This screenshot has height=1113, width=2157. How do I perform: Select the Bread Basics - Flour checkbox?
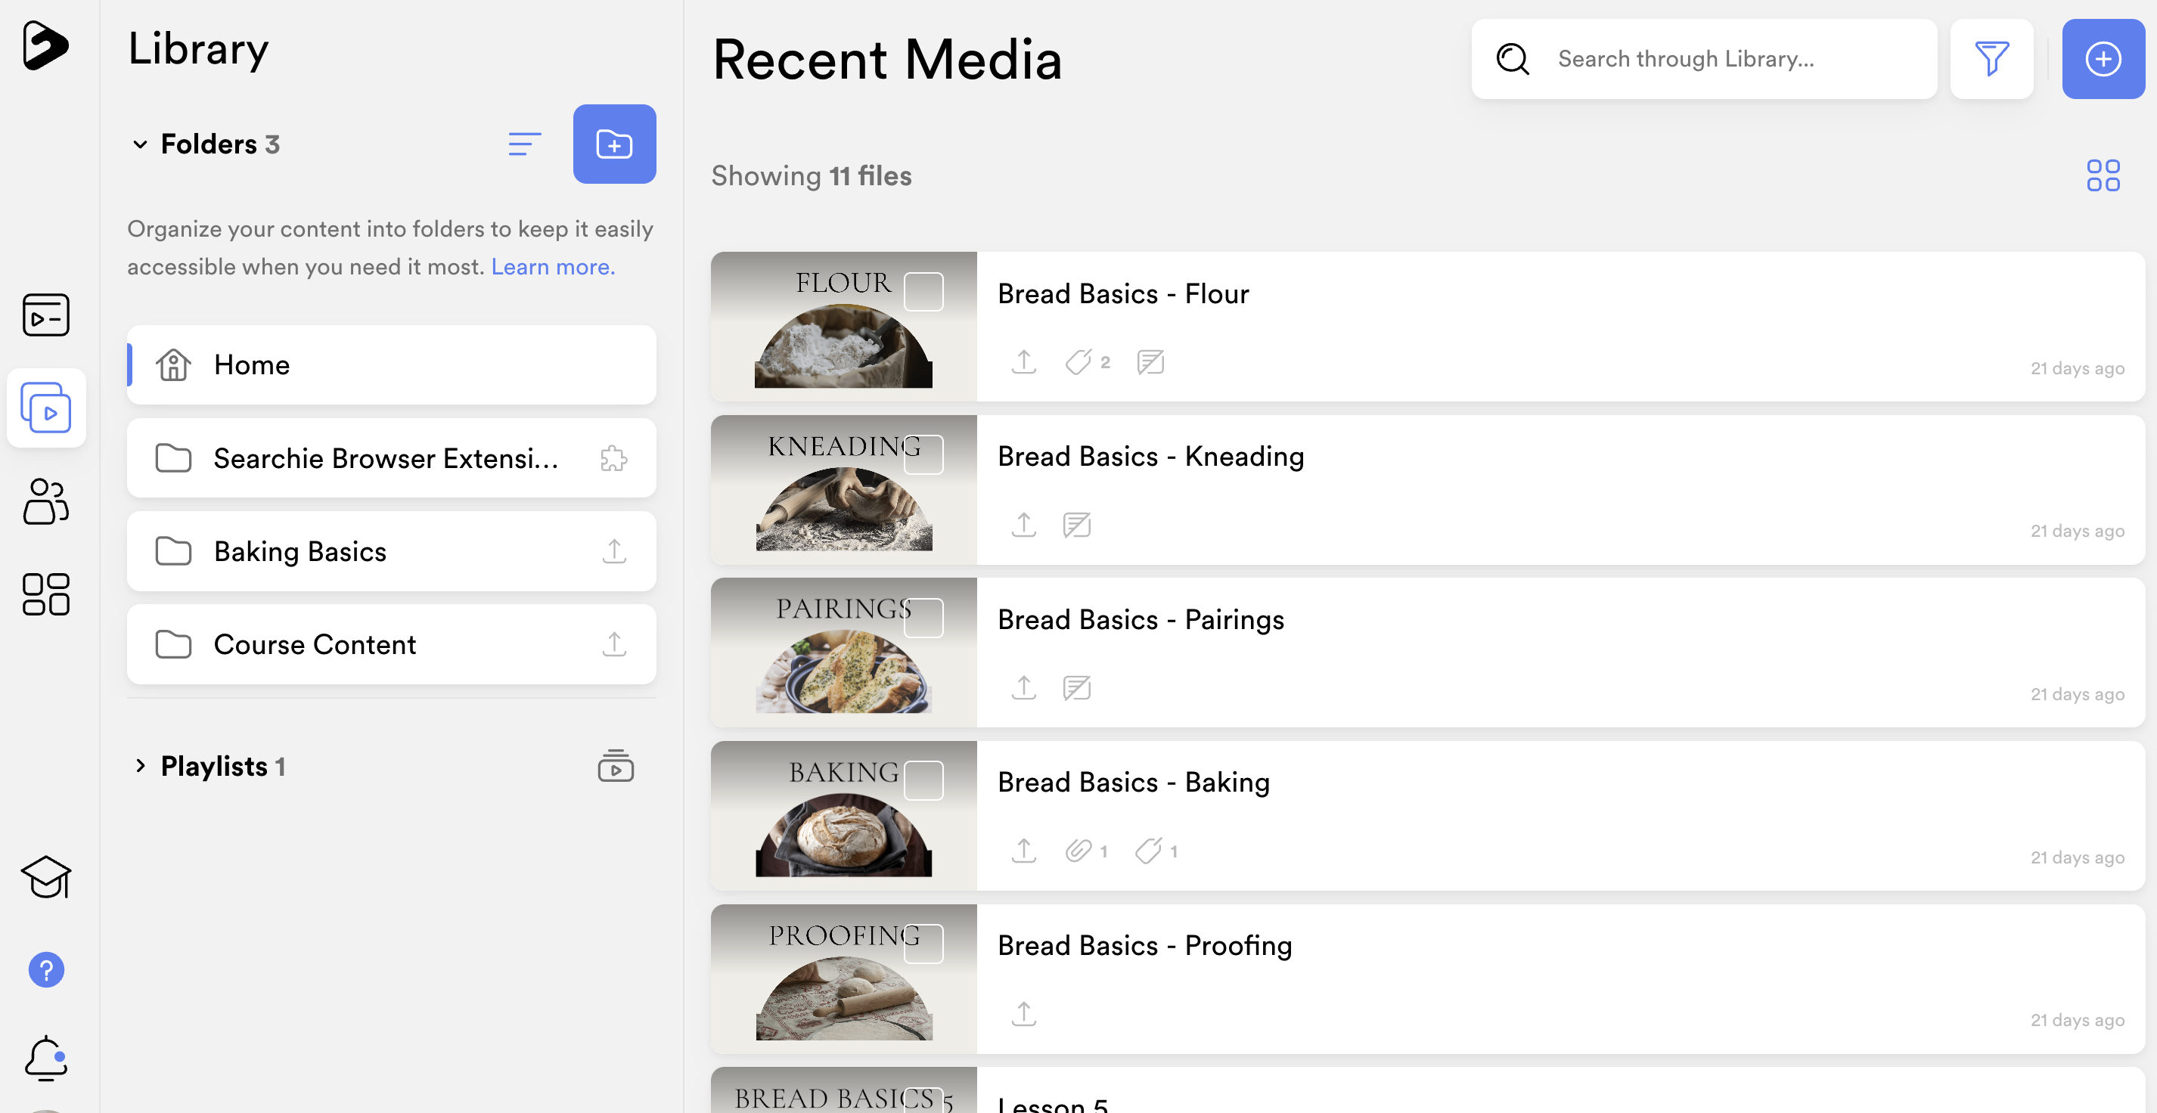pos(923,291)
